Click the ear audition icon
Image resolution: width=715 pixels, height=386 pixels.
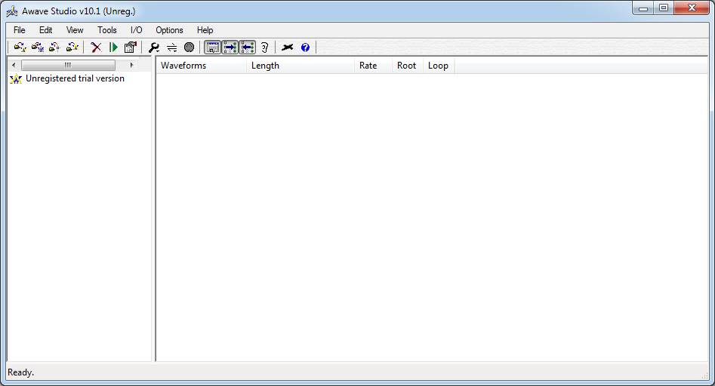click(264, 47)
